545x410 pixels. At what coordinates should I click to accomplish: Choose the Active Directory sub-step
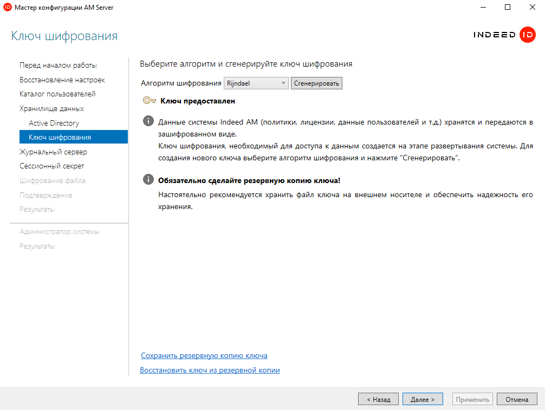pyautogui.click(x=54, y=123)
